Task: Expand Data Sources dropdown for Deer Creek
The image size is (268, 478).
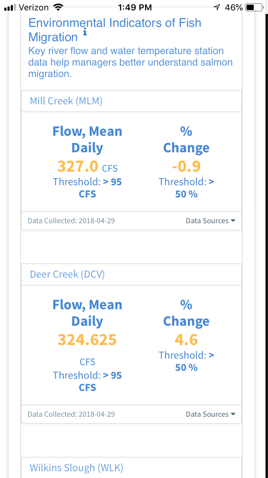Action: 210,414
